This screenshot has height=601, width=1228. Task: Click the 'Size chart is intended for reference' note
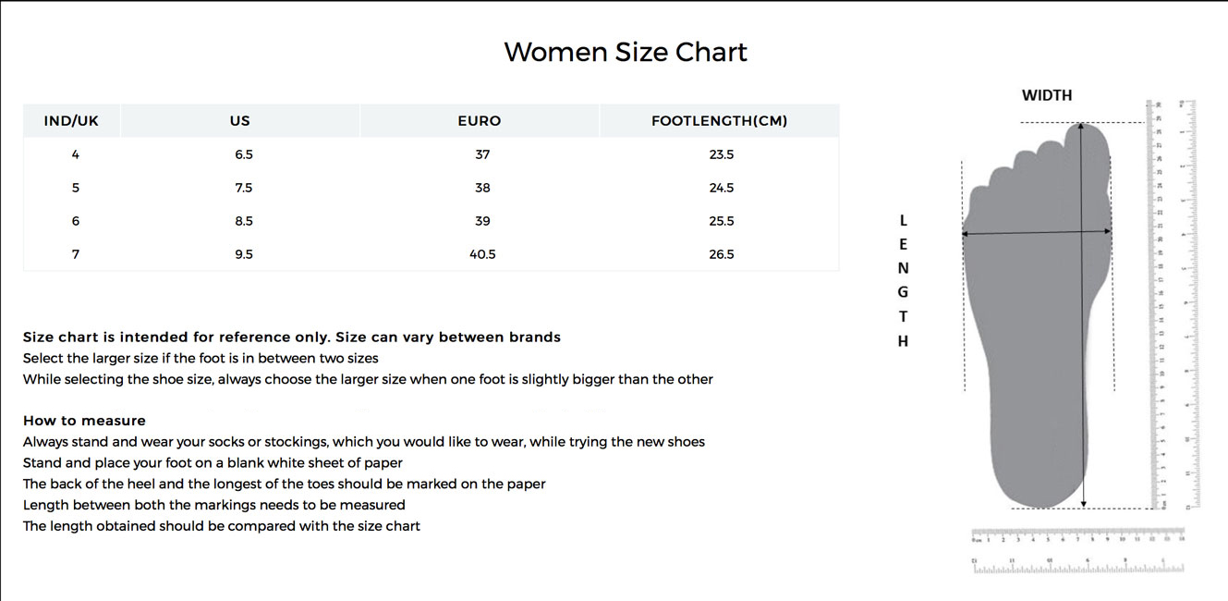(x=292, y=337)
